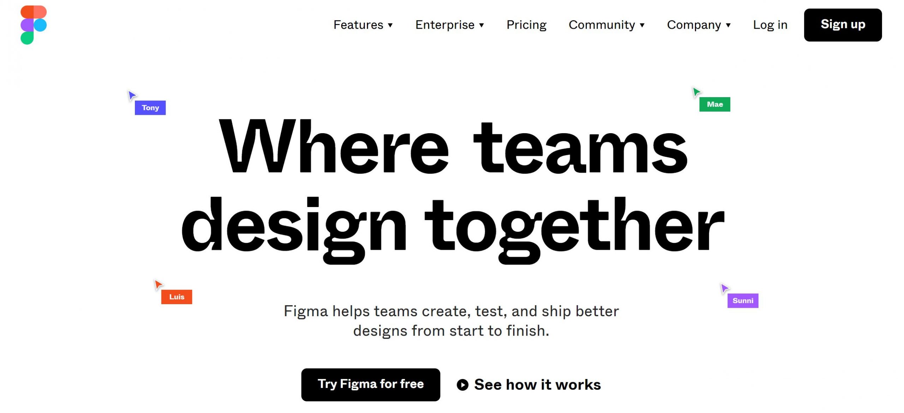Click the play icon beside See how it works
The width and height of the screenshot is (904, 413).
pyautogui.click(x=463, y=385)
